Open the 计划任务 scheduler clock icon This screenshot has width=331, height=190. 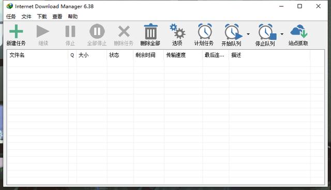pos(205,32)
